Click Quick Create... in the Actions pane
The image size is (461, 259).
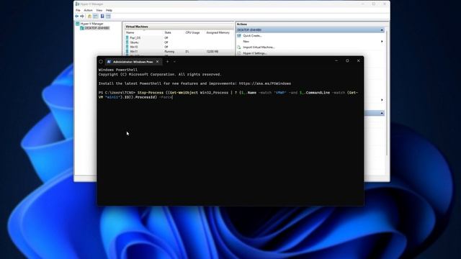coord(252,35)
